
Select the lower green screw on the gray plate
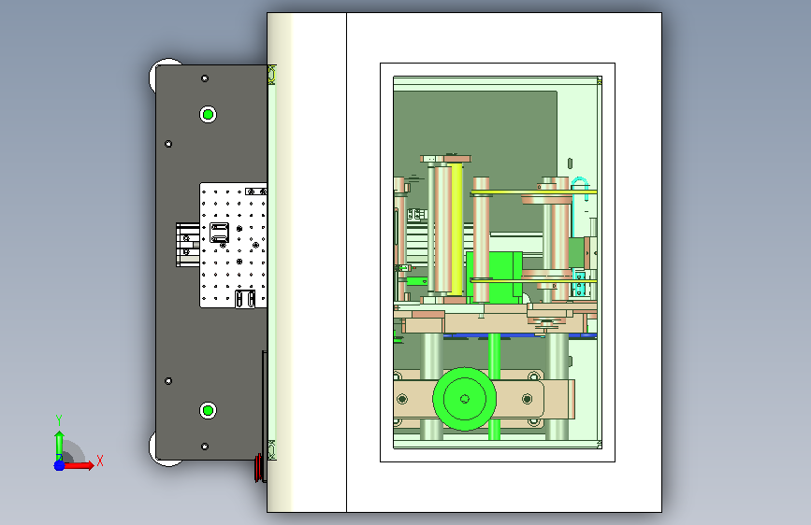pyautogui.click(x=209, y=410)
